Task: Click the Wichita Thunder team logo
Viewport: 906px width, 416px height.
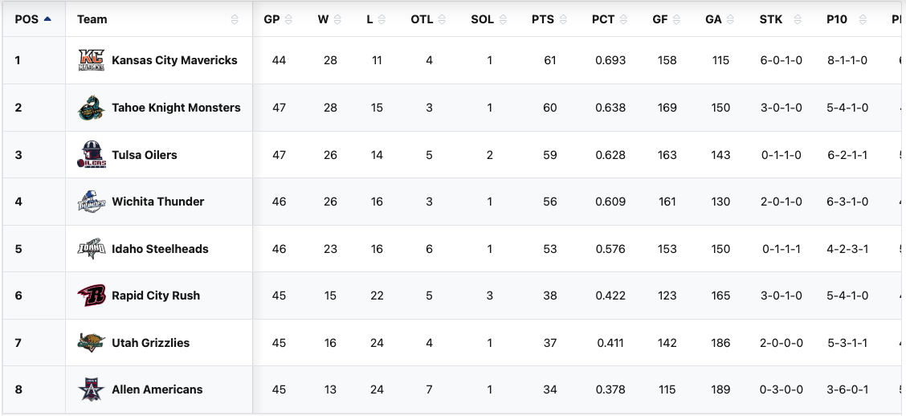Action: click(x=91, y=202)
